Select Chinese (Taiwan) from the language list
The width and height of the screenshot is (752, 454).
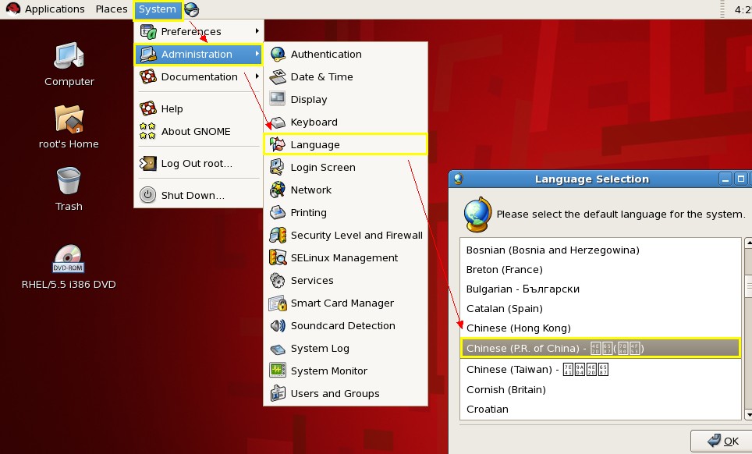[537, 369]
